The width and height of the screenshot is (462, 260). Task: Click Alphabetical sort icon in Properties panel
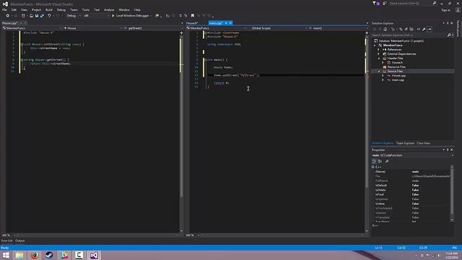[x=380, y=161]
